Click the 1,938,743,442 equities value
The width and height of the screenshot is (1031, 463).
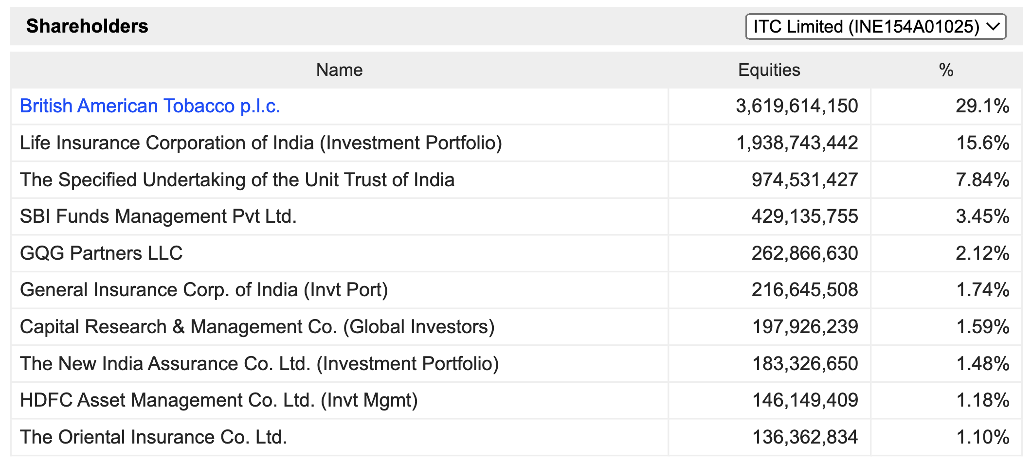[x=797, y=143]
